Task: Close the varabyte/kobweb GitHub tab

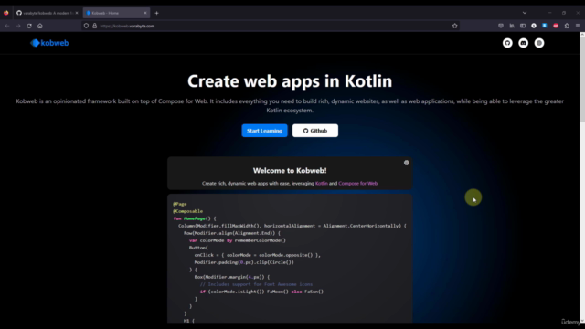Action: tap(77, 13)
